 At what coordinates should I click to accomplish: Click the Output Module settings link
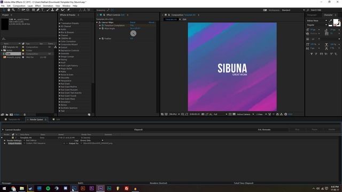(36, 143)
